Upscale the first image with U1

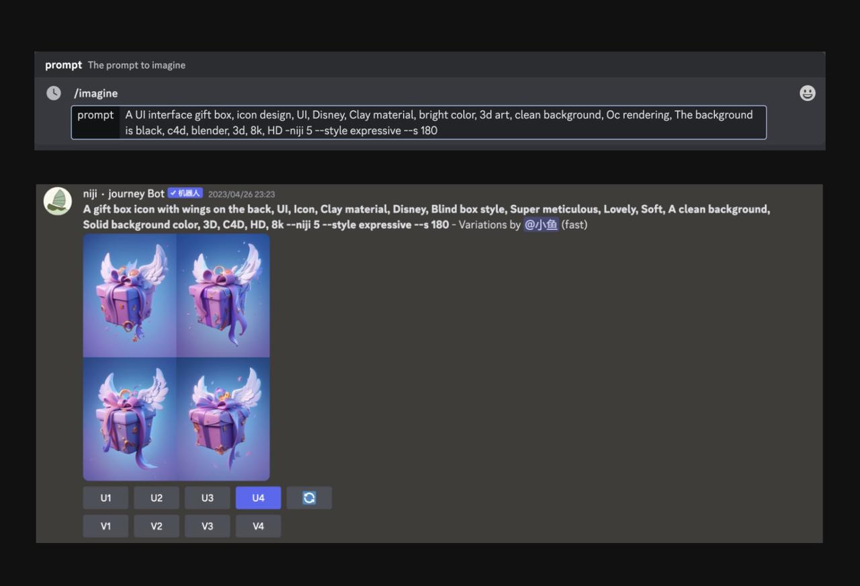point(105,498)
